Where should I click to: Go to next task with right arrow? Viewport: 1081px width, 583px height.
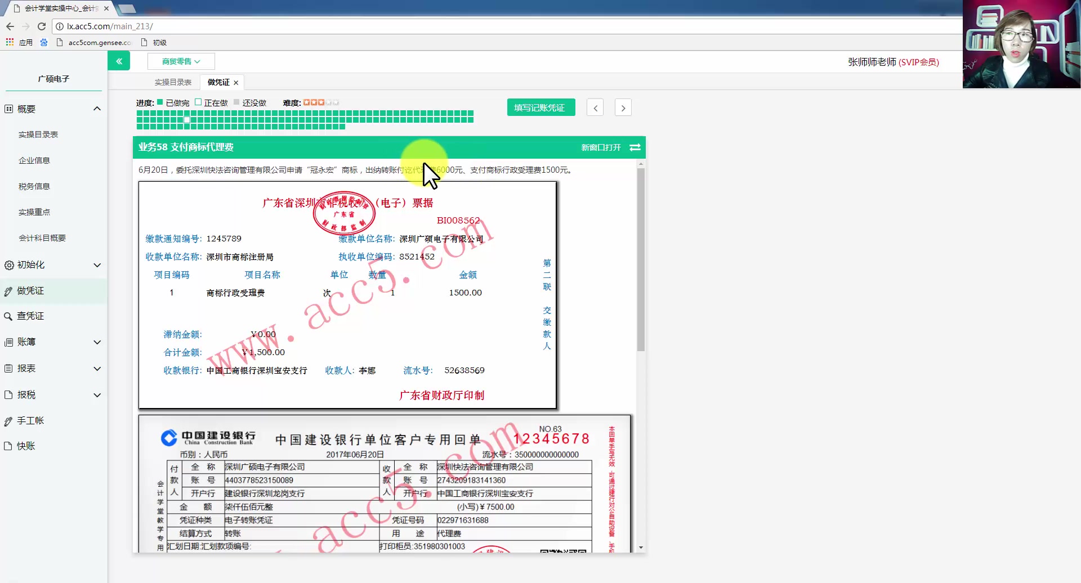(x=623, y=107)
